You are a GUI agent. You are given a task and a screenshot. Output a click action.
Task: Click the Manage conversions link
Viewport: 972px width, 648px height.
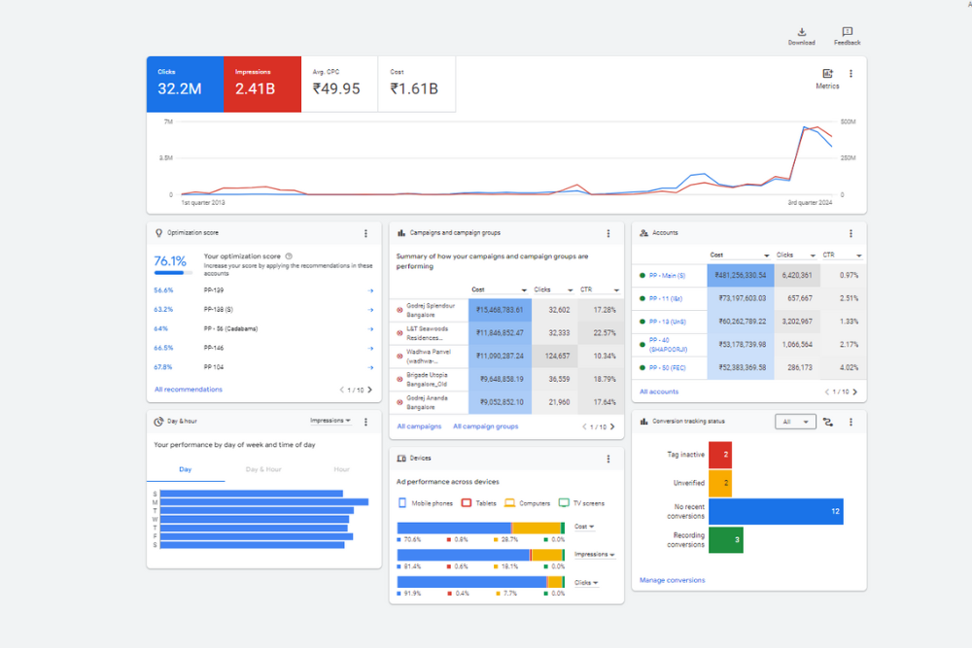(x=672, y=580)
